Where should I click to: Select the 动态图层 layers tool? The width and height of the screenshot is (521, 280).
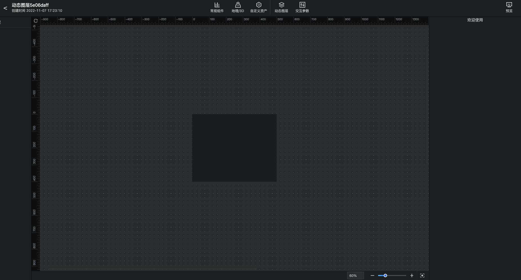pyautogui.click(x=281, y=8)
